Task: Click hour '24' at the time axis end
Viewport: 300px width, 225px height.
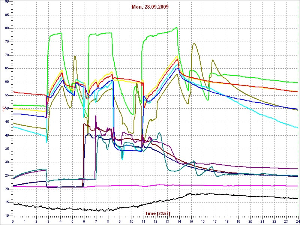Action: [x=297, y=221]
